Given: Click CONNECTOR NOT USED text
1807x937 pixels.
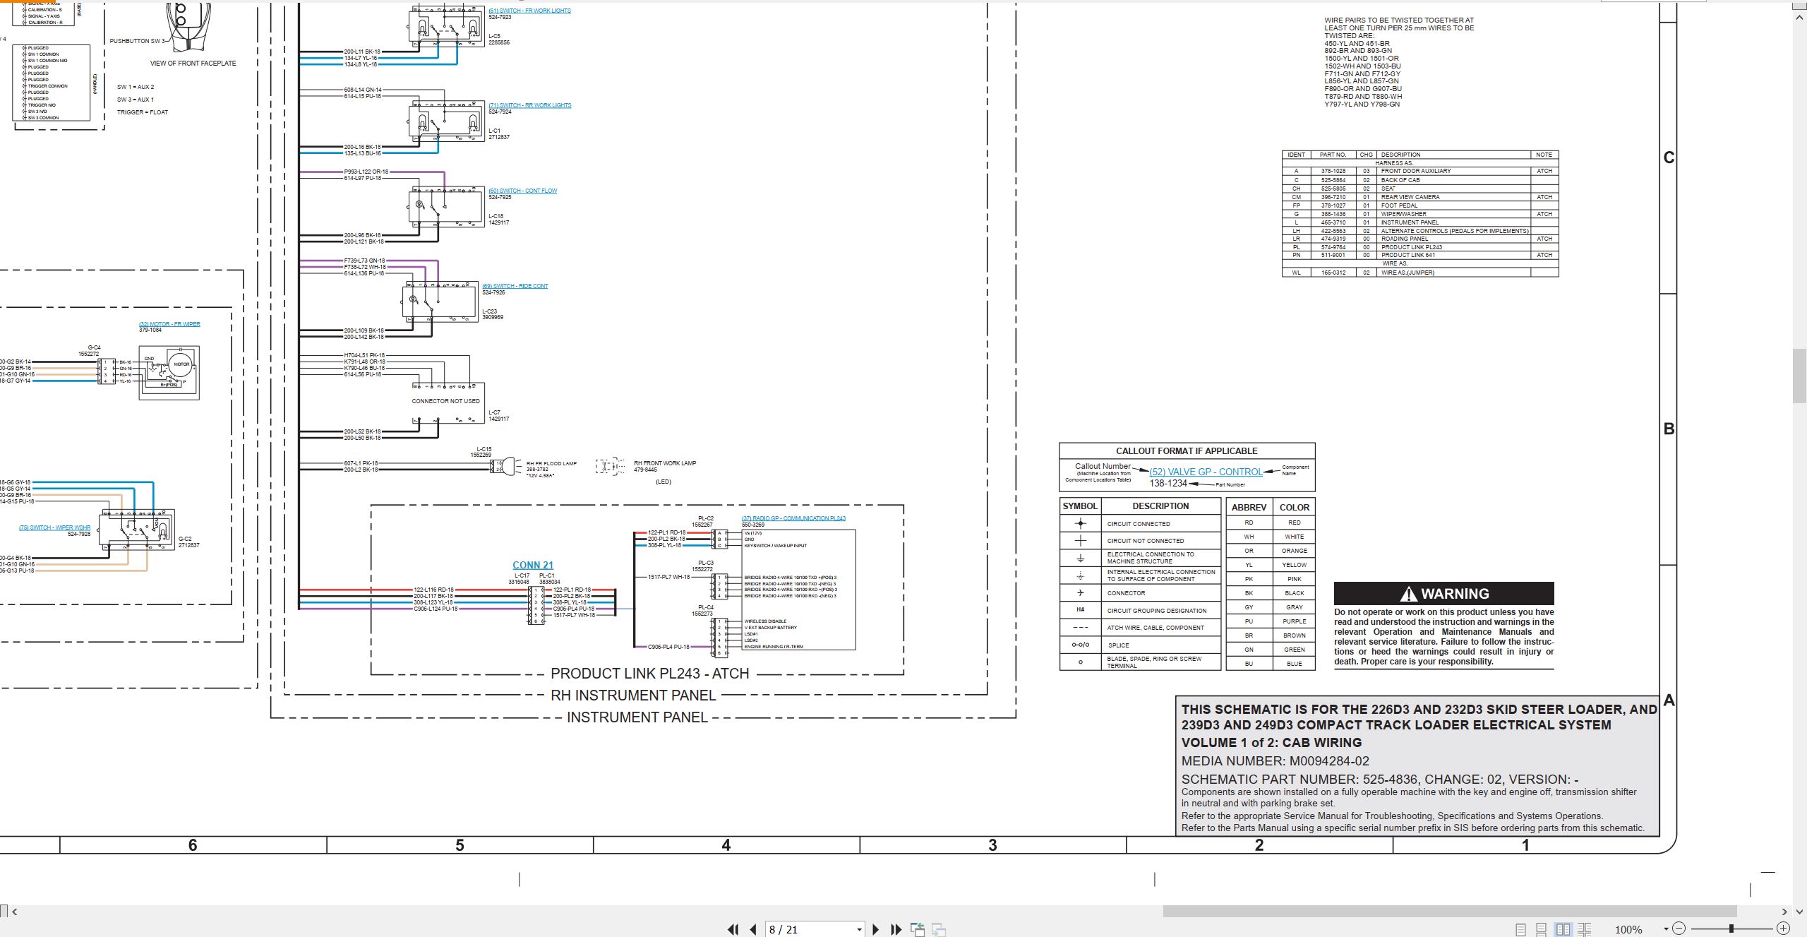Looking at the screenshot, I should click(445, 401).
